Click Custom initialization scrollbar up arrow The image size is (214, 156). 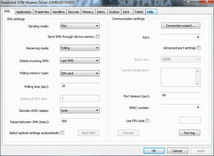(x=198, y=71)
